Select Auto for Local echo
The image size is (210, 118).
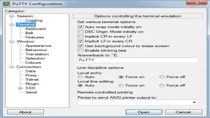point(80,77)
